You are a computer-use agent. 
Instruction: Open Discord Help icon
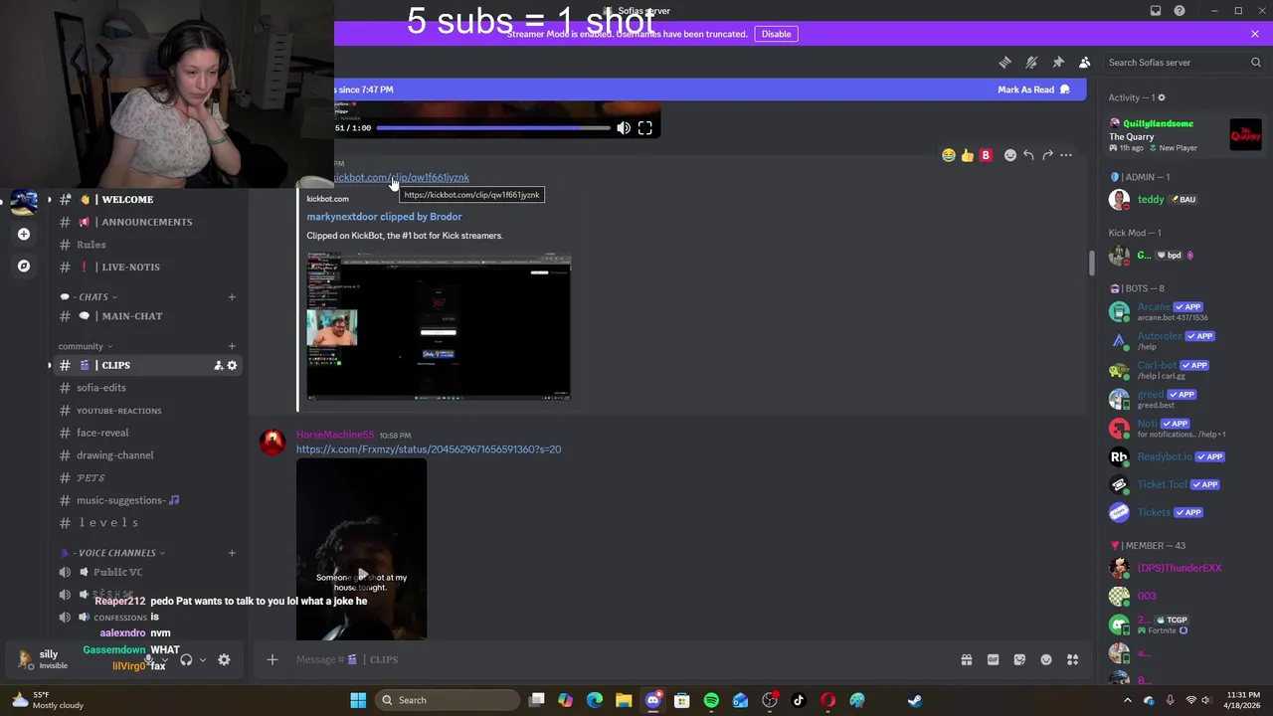1180,11
